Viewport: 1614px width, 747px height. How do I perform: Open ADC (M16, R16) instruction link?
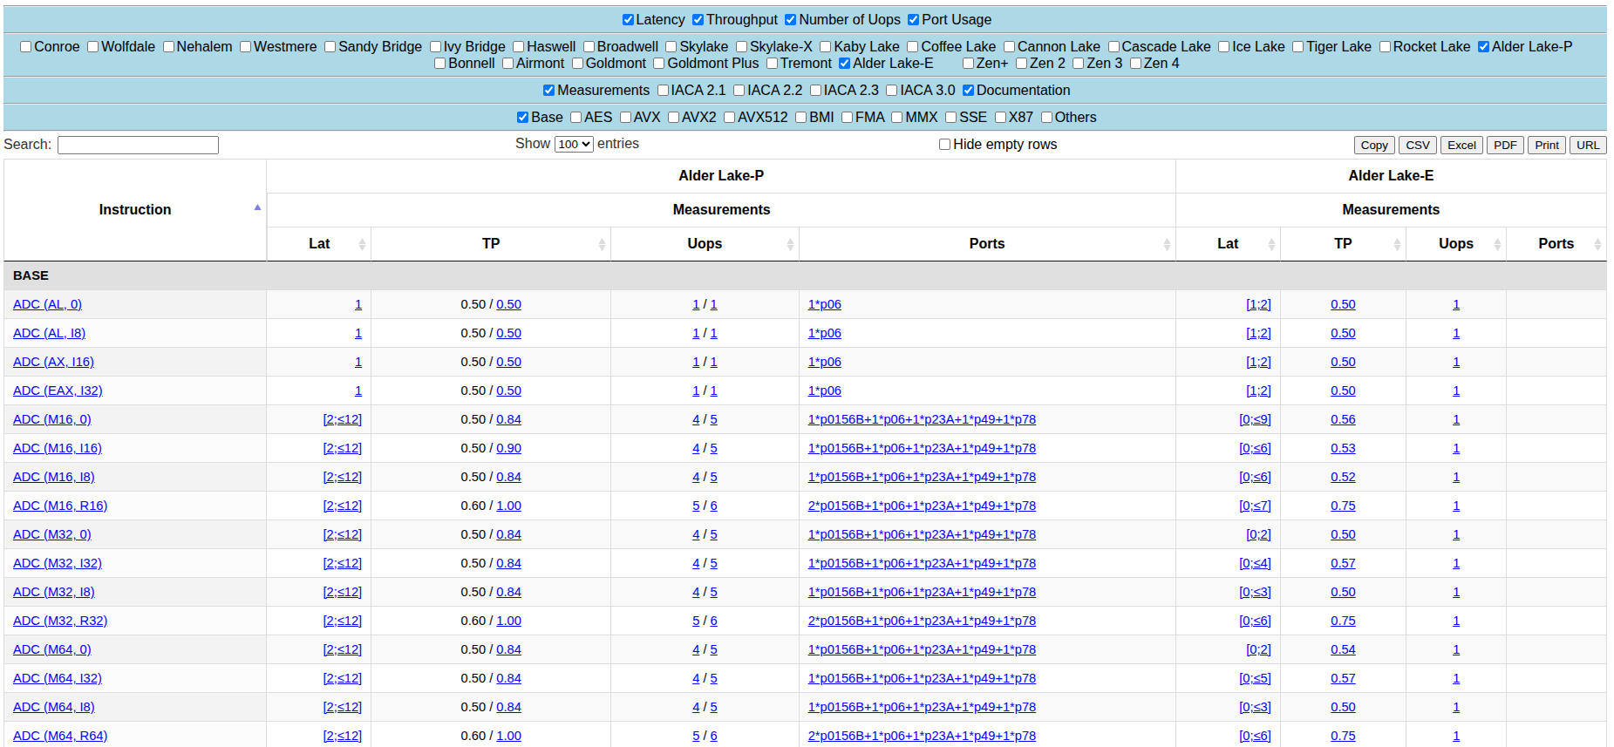coord(60,506)
